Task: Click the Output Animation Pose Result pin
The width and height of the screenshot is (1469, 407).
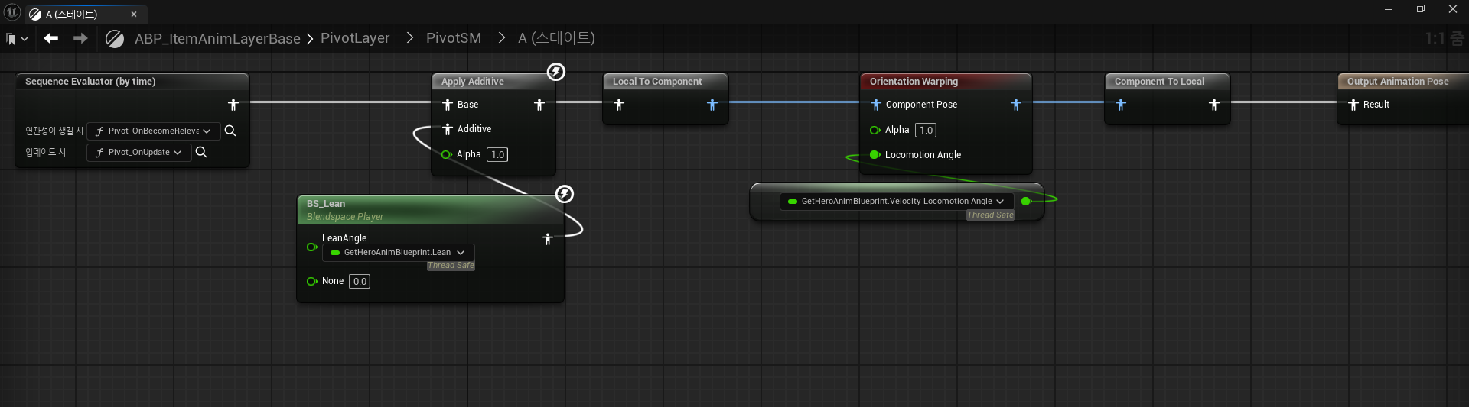Action: click(x=1353, y=105)
